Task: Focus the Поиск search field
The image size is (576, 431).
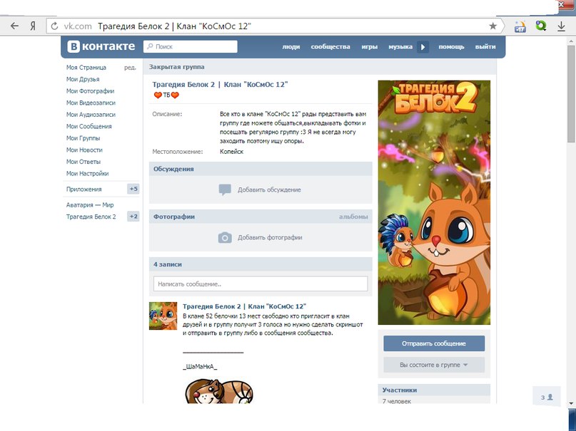Action: (191, 46)
